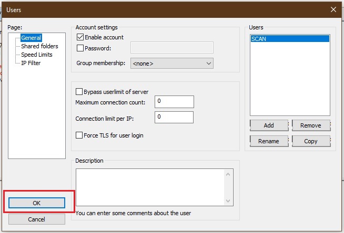This screenshot has height=233, width=344.
Task: Click the Copy user button
Action: pos(311,141)
